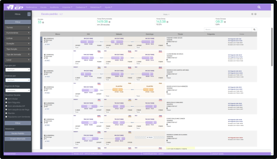Image resolution: width=277 pixels, height=159 pixels.
Task: Expand the Duração filter section
Action: pos(18,43)
